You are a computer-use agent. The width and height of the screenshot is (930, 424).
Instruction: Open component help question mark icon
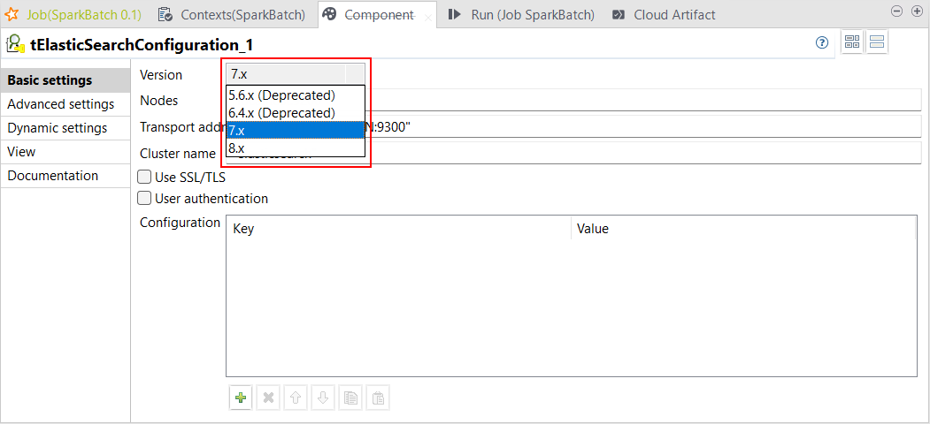821,42
